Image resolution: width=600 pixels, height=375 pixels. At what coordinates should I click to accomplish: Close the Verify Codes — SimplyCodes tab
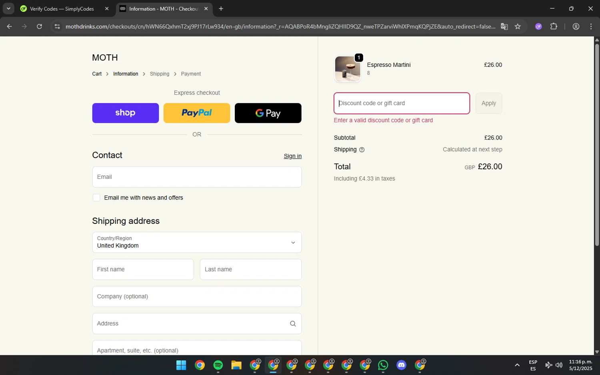(107, 9)
